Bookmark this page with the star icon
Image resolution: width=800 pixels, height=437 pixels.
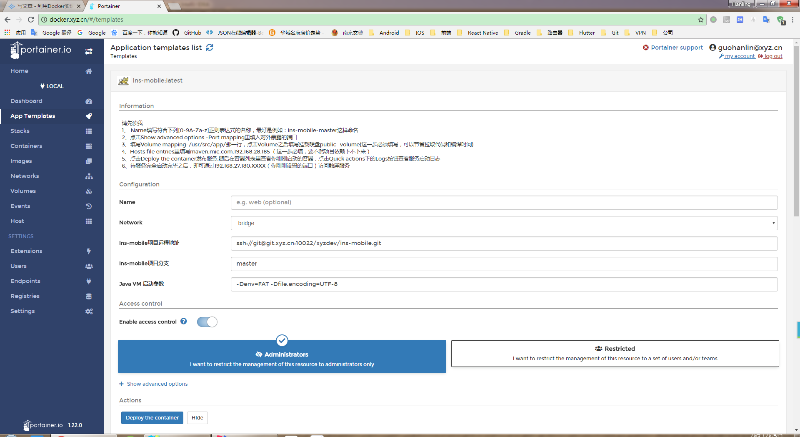point(701,20)
